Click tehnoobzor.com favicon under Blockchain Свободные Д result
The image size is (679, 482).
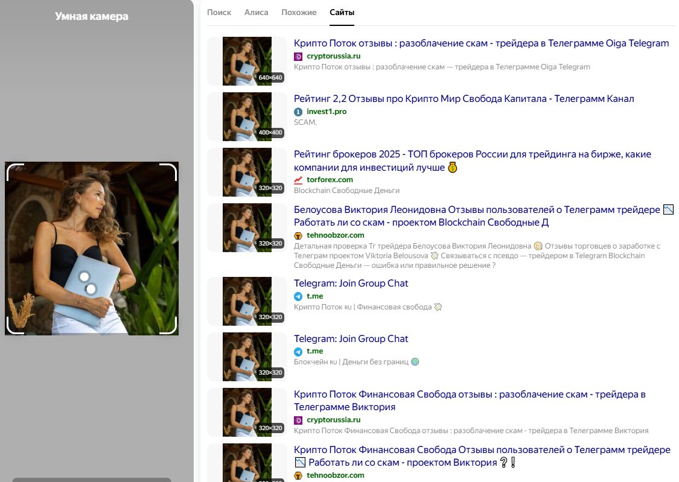298,235
